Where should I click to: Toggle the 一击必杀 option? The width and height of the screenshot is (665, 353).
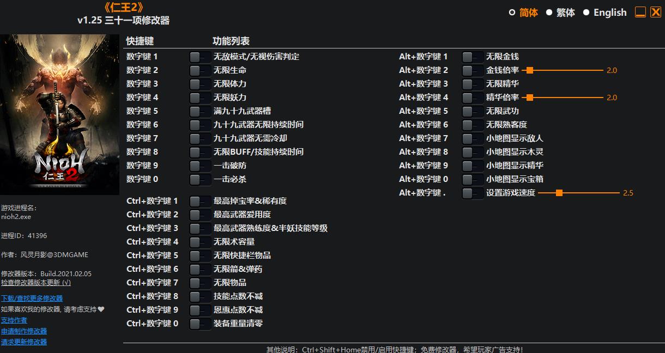coord(200,179)
